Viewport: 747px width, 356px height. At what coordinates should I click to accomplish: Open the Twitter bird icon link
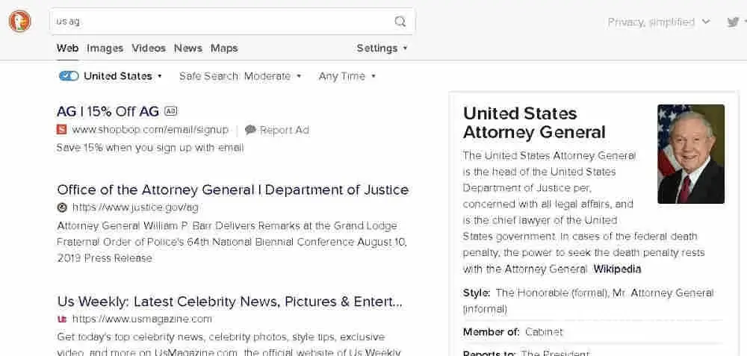coord(733,22)
